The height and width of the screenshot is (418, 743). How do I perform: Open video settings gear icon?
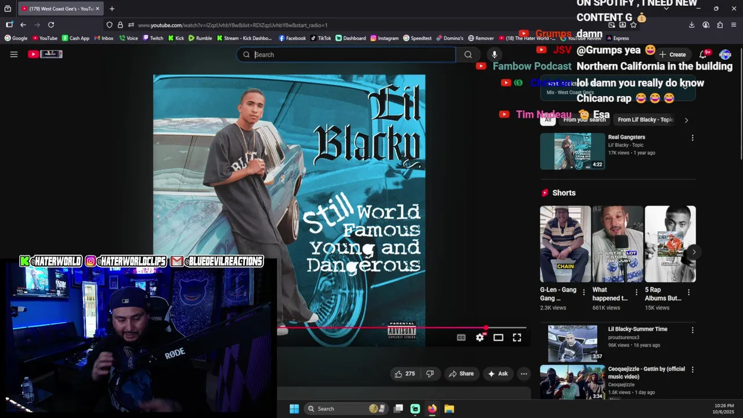(480, 337)
